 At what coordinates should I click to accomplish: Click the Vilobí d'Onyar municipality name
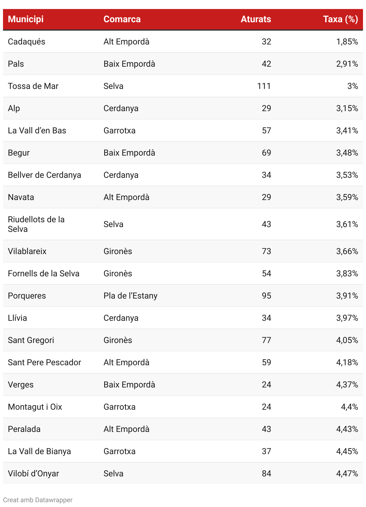pyautogui.click(x=33, y=474)
